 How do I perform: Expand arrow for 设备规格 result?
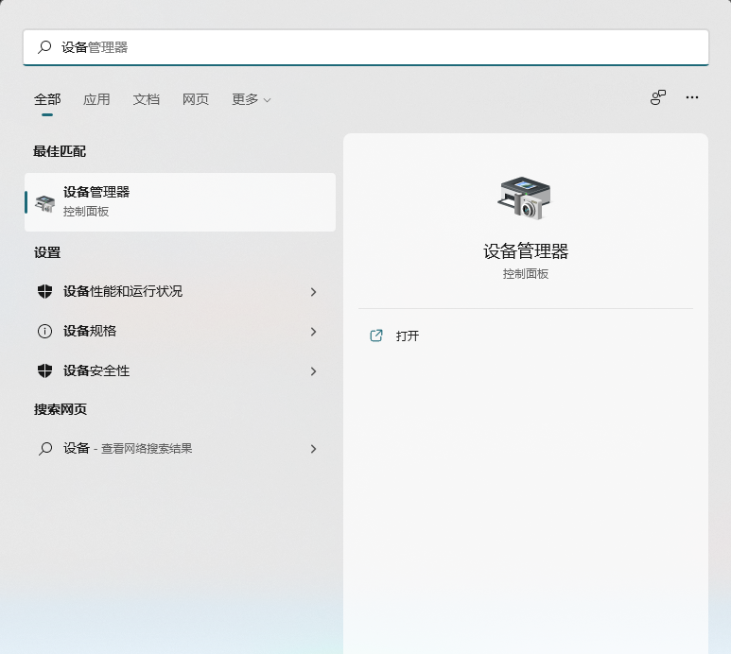(313, 332)
